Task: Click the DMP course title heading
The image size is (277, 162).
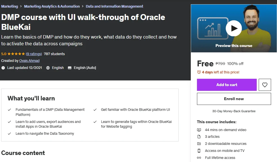Action: tap(83, 22)
